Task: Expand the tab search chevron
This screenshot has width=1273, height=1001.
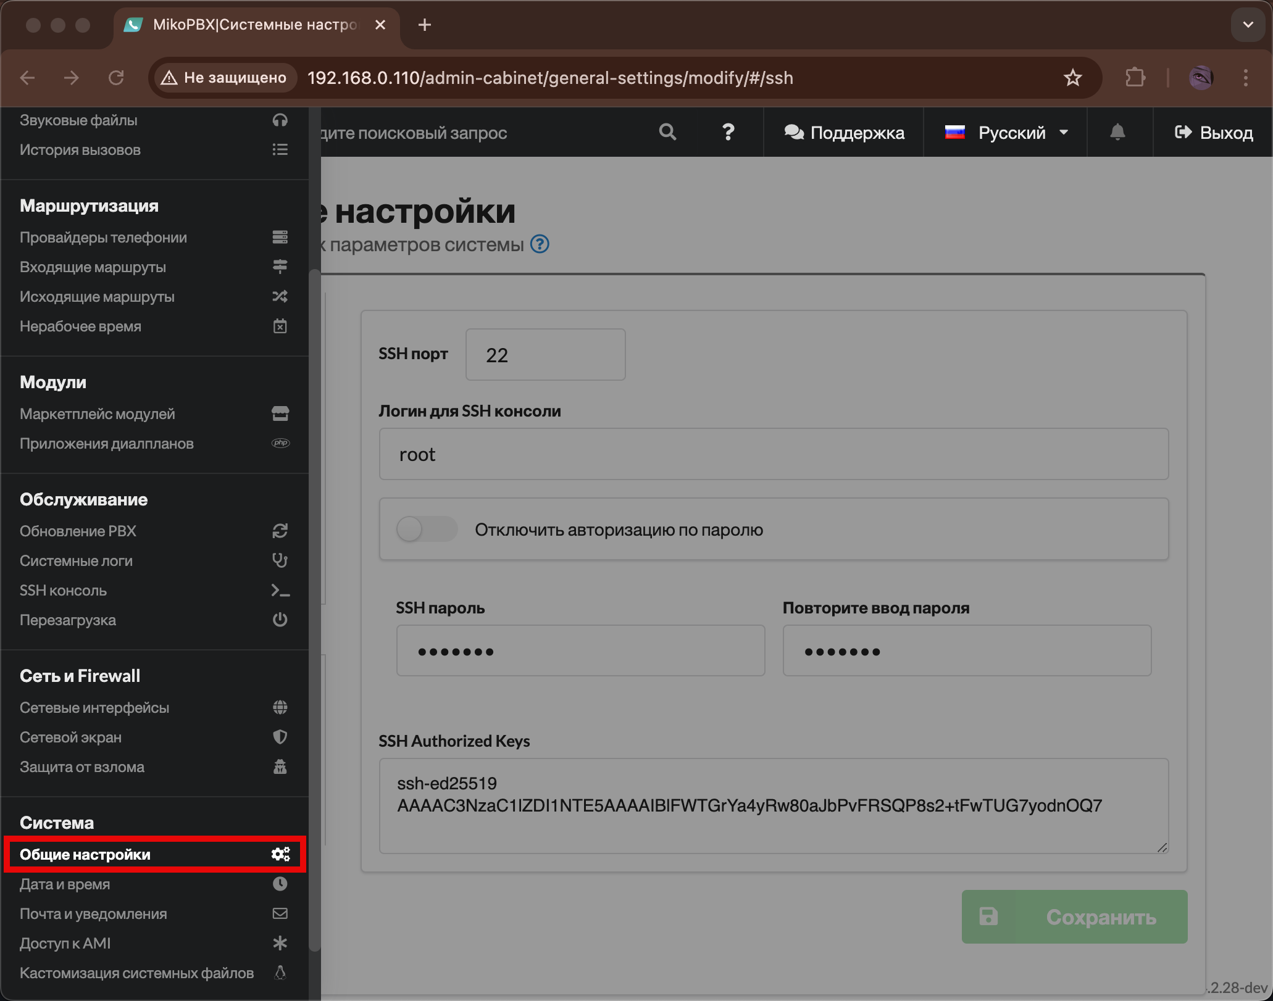Action: pos(1248,25)
